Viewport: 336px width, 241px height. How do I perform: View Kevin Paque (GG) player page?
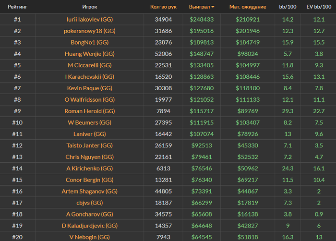coord(90,88)
